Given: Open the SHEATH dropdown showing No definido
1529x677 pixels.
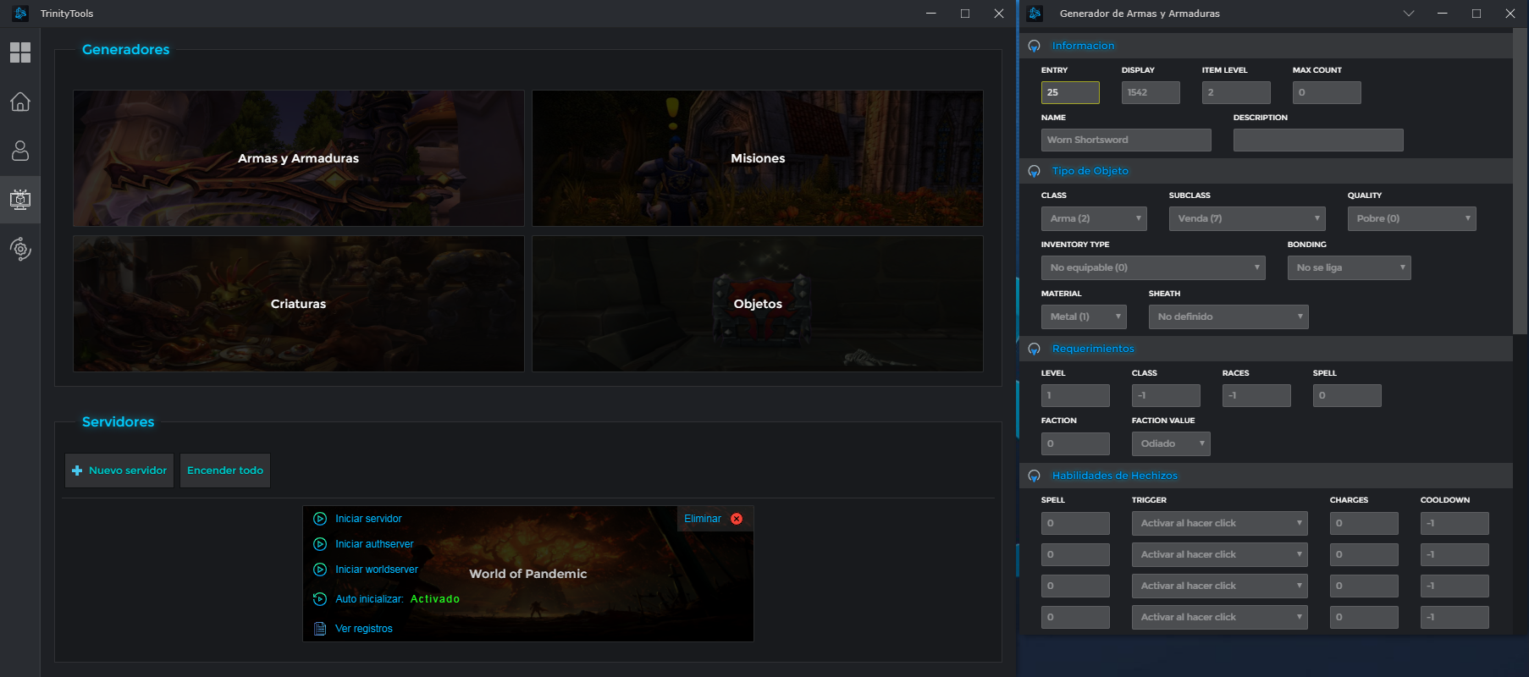Looking at the screenshot, I should click(1228, 316).
